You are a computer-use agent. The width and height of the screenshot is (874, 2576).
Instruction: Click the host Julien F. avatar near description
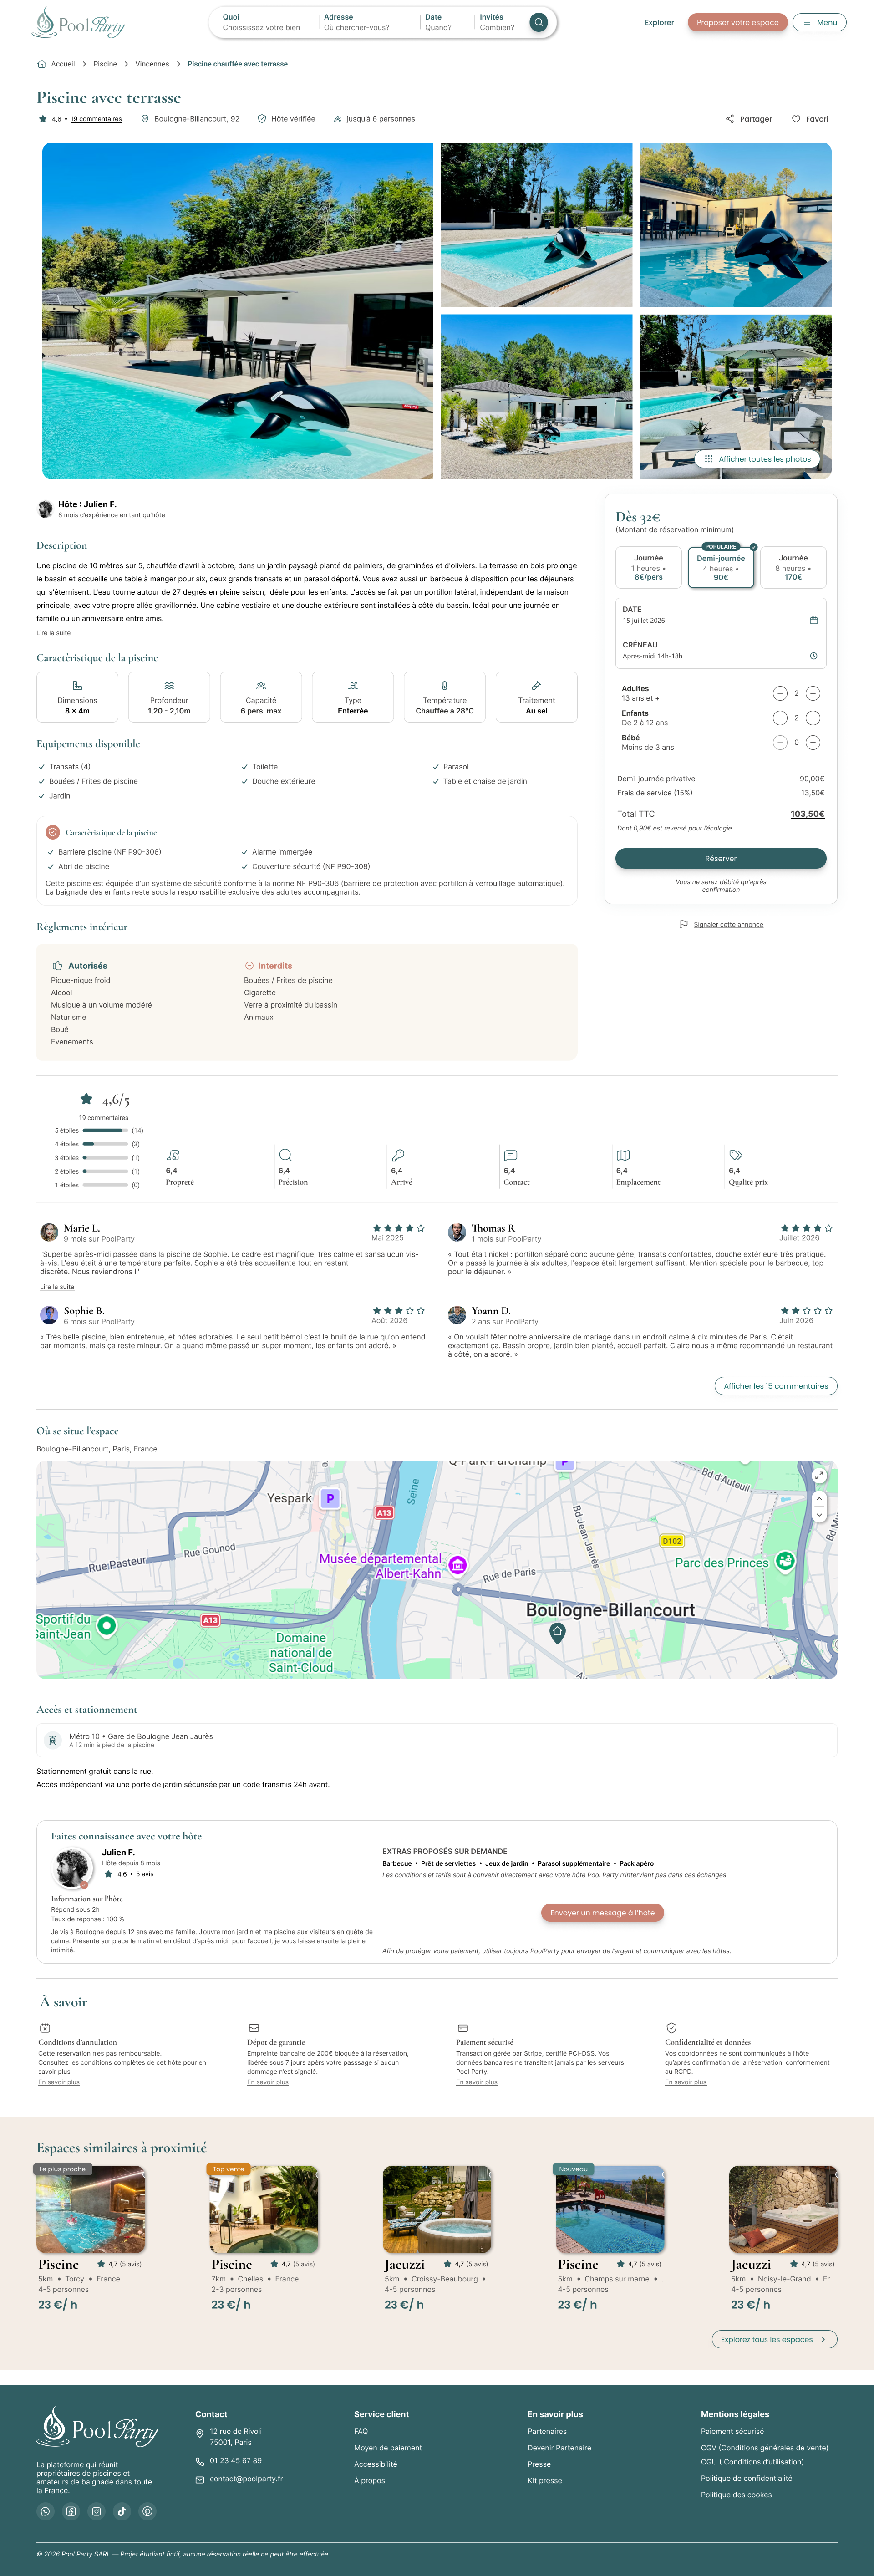click(x=45, y=509)
